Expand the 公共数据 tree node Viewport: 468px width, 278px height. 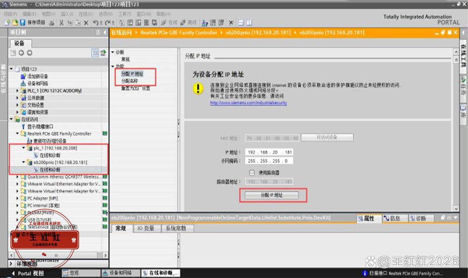click(17, 98)
